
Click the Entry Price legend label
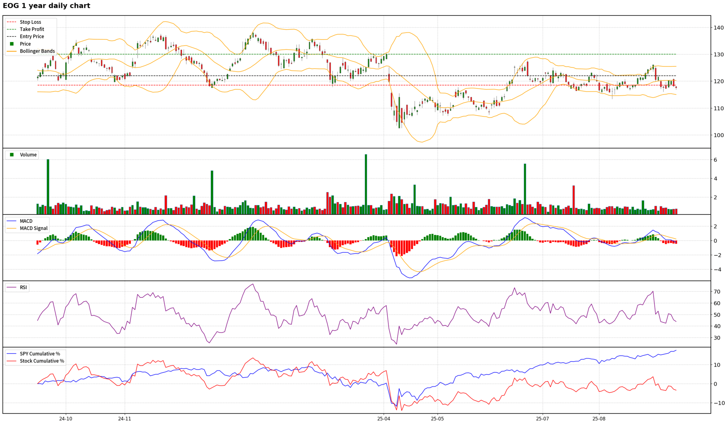(x=32, y=36)
